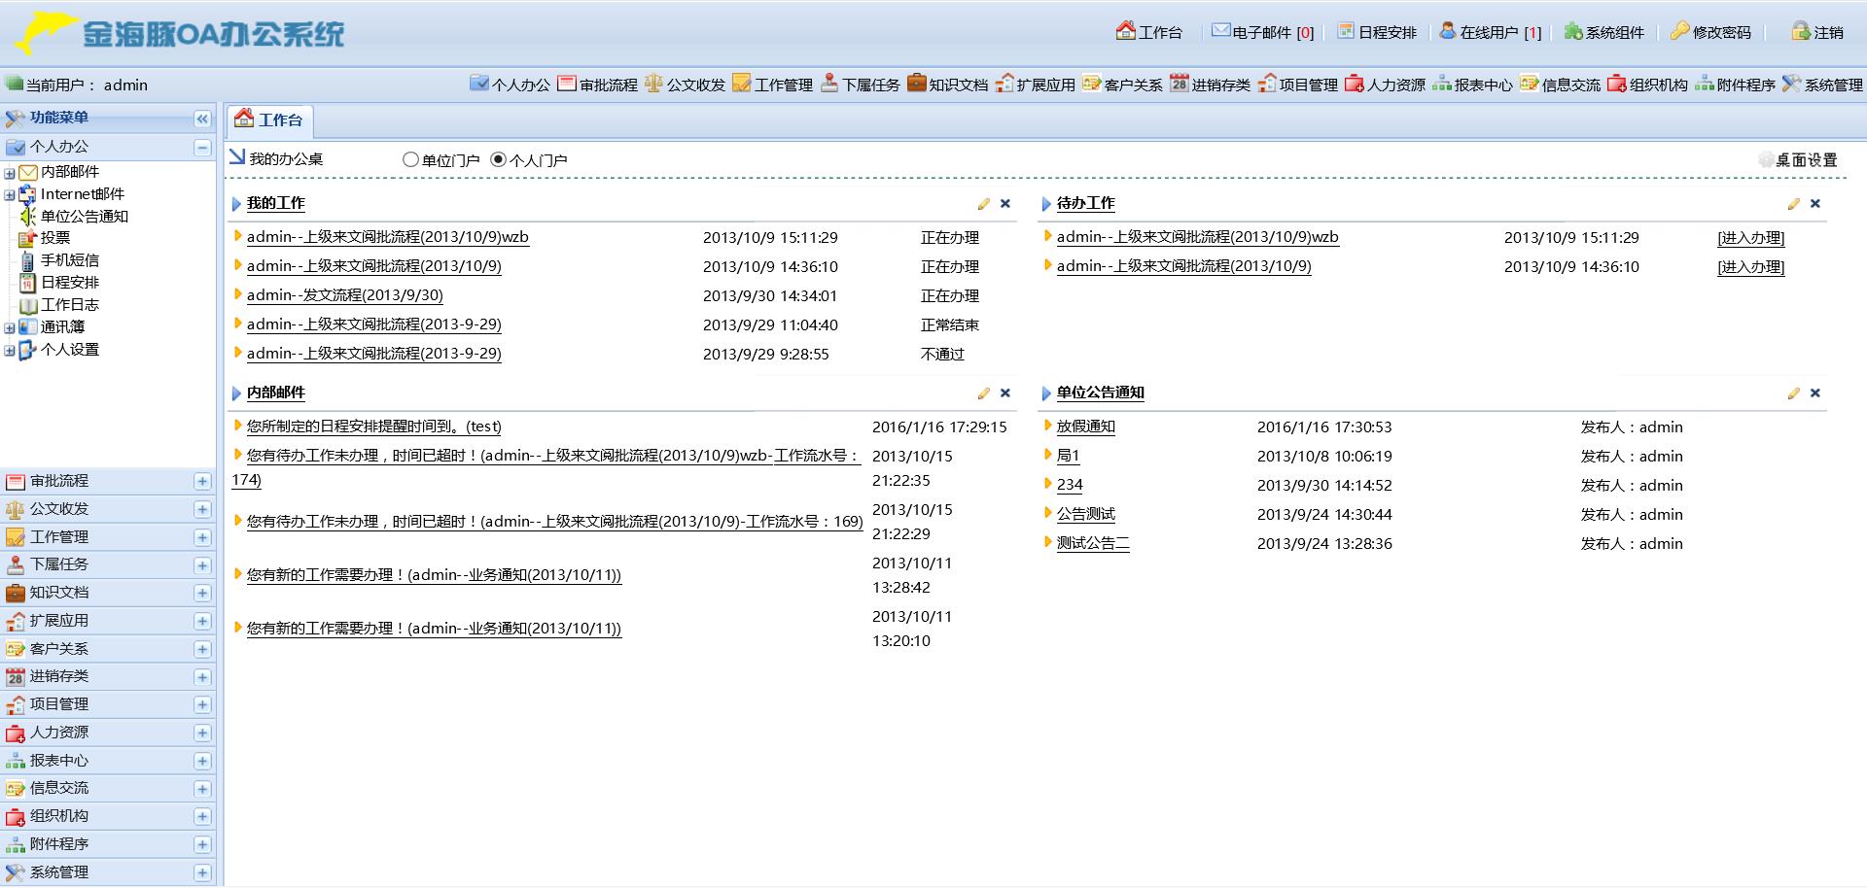The width and height of the screenshot is (1867, 888).
Task: Close the 待办工作 panel with X icon
Action: pyautogui.click(x=1814, y=204)
